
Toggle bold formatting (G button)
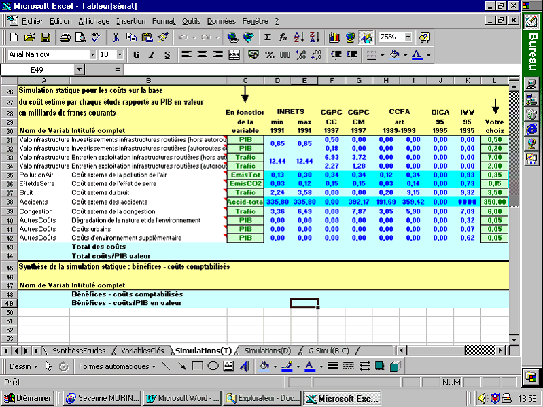pyautogui.click(x=136, y=54)
